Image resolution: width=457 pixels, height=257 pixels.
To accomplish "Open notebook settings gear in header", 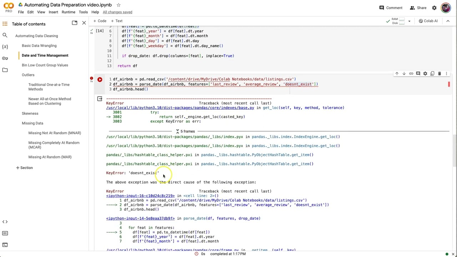I will [434, 8].
